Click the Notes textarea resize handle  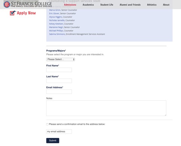[x=165, y=115]
